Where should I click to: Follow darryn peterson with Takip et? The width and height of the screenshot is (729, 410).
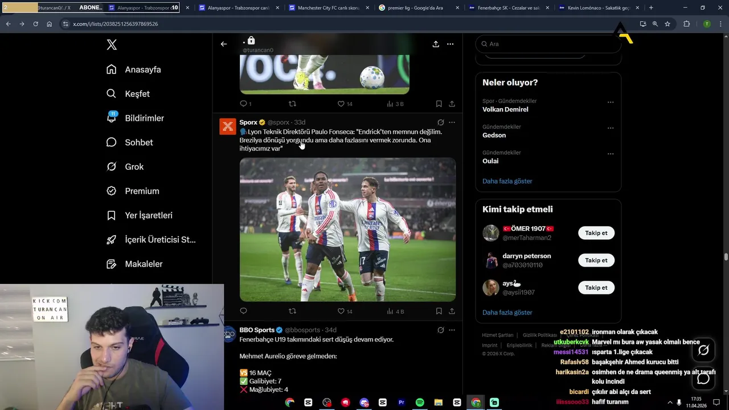coord(596,260)
